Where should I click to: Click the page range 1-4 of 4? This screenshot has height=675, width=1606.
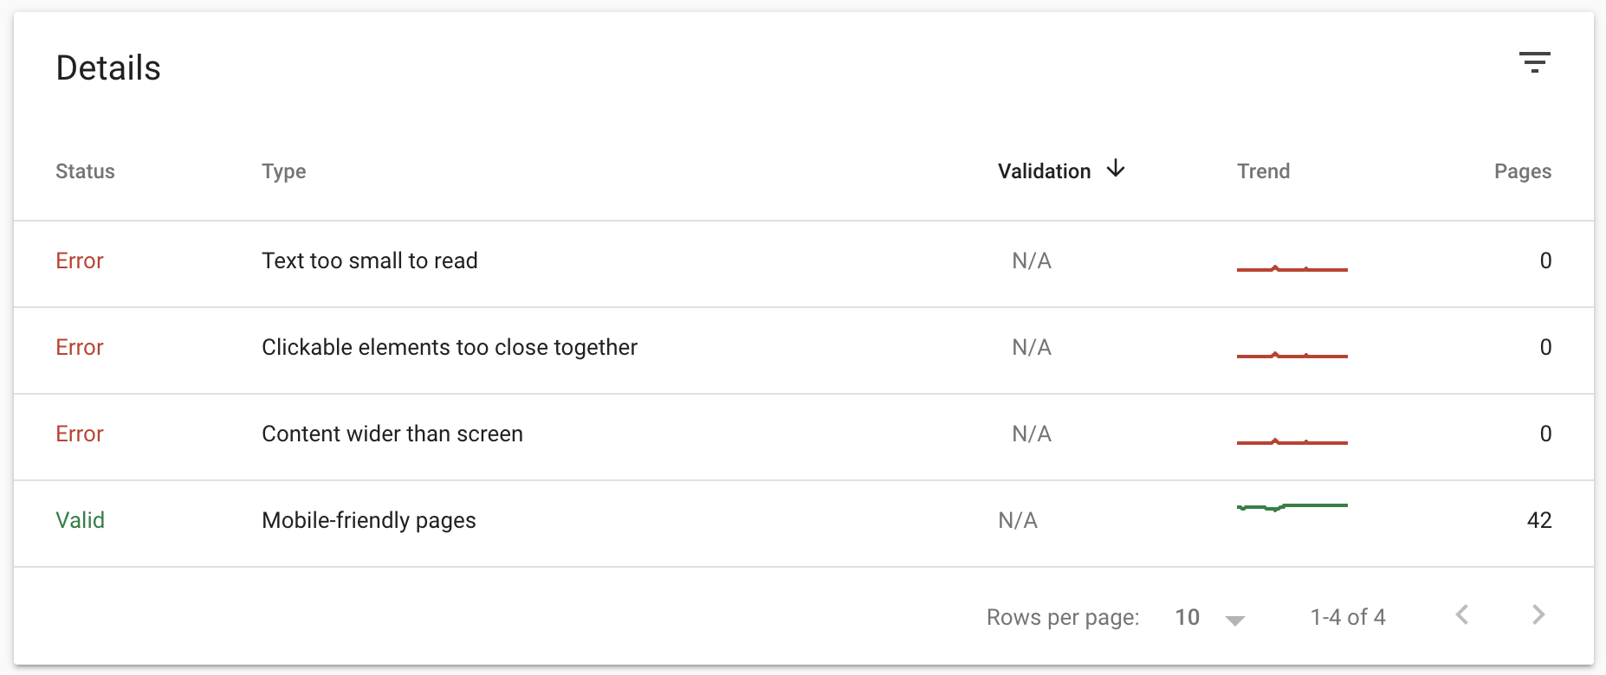[1347, 617]
